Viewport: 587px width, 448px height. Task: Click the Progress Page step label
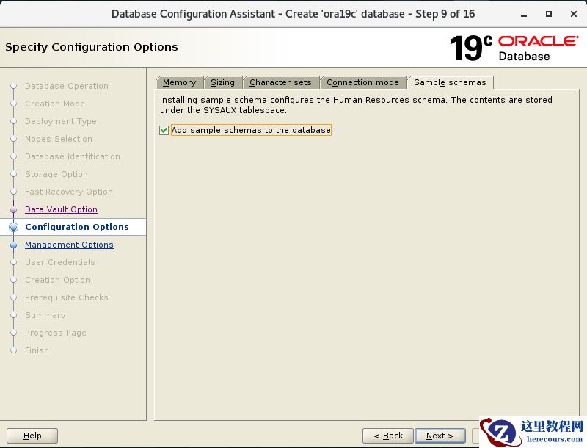56,333
